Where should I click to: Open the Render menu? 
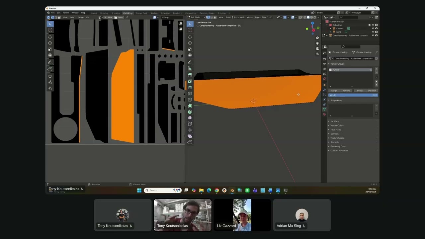point(66,13)
